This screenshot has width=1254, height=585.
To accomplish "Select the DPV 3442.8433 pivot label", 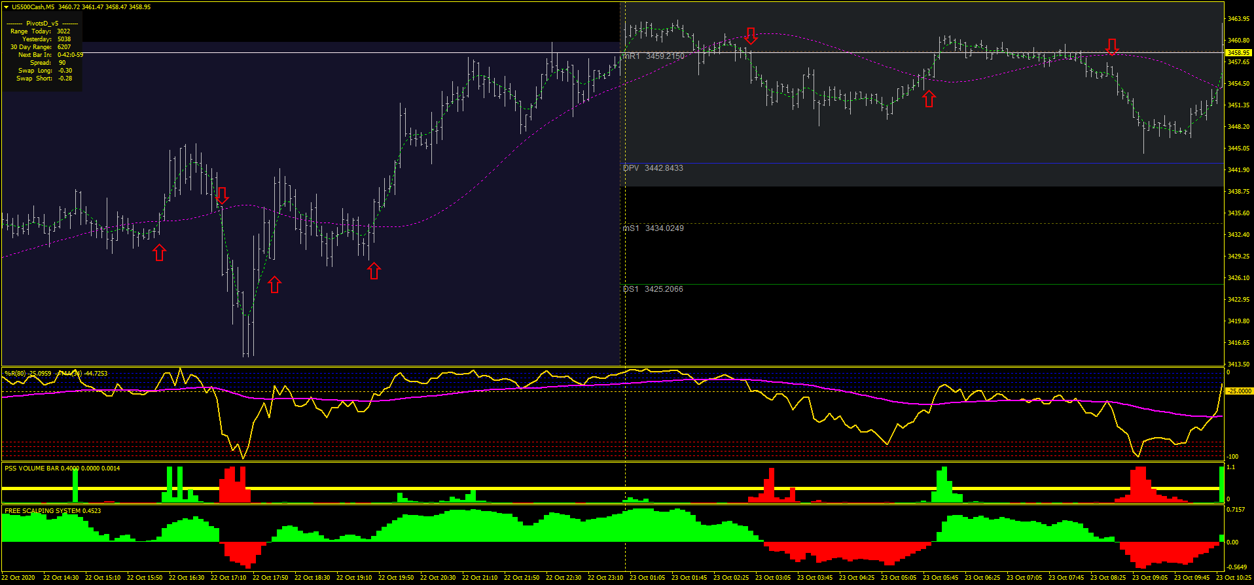I will [x=653, y=168].
